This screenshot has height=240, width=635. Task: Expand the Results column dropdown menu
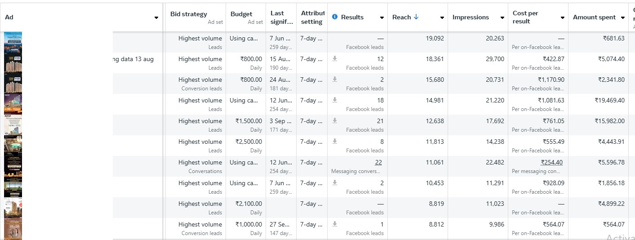coord(382,18)
